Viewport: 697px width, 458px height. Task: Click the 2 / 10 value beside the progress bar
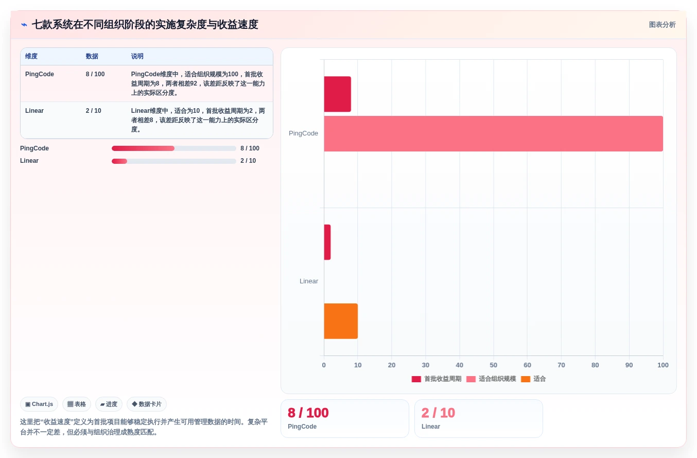click(248, 161)
